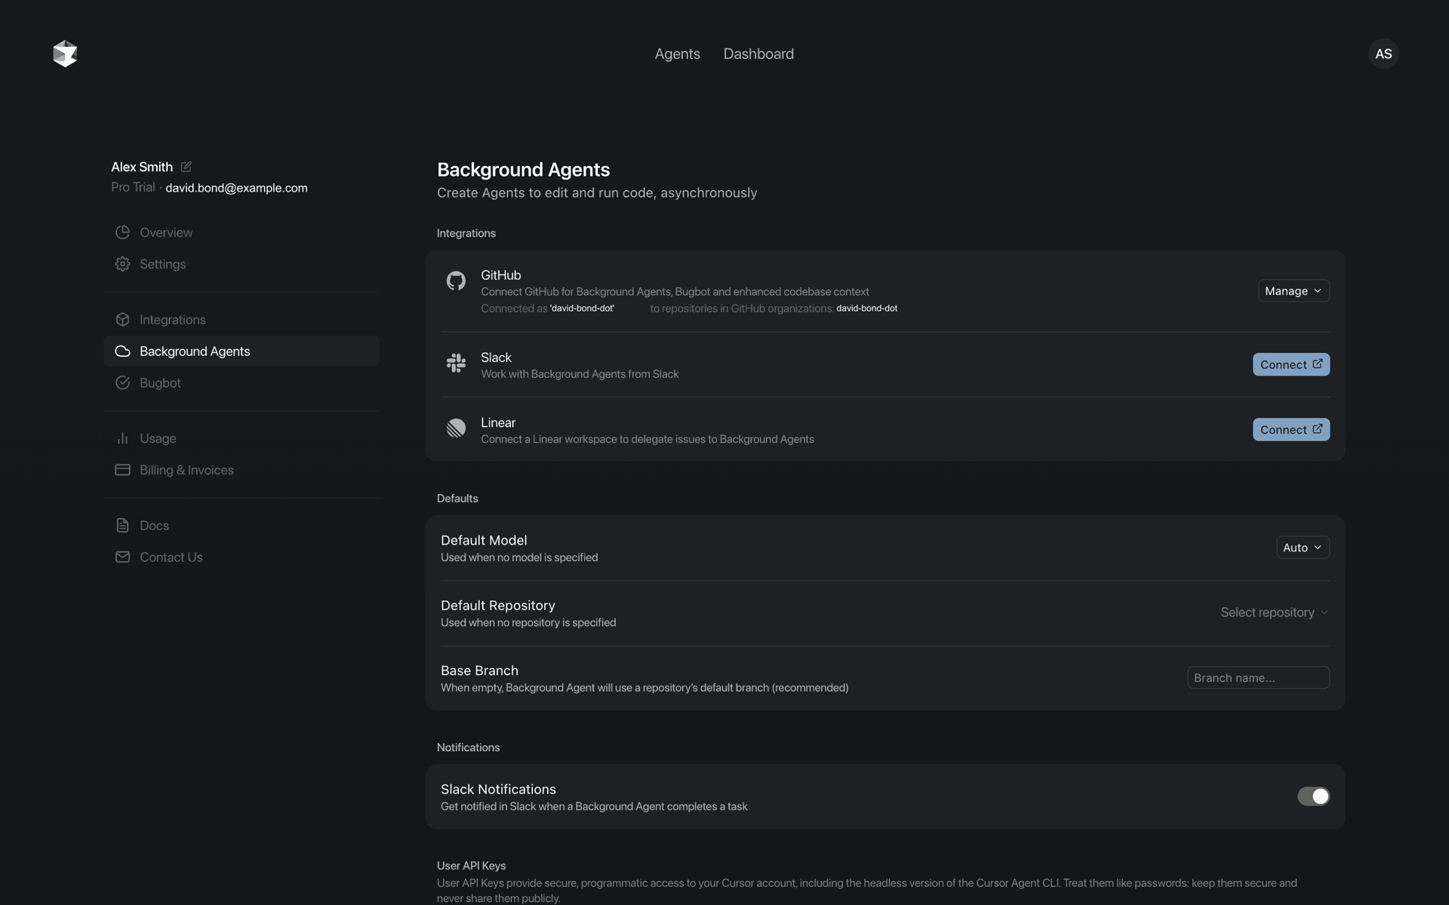This screenshot has height=905, width=1449.
Task: Click the Docs file icon
Action: [x=122, y=526]
